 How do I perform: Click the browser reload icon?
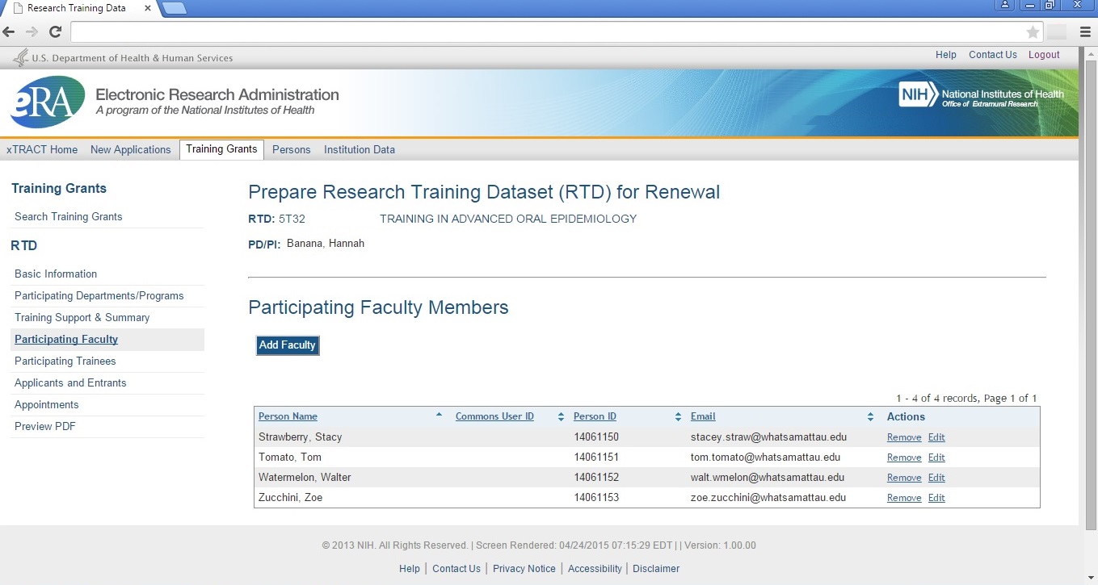(55, 32)
